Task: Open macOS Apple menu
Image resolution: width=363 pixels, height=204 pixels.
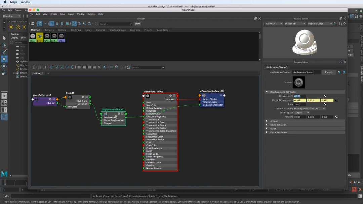Action: click(x=5, y=2)
